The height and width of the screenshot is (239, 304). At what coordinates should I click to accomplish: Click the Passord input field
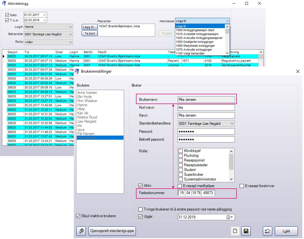206,132
